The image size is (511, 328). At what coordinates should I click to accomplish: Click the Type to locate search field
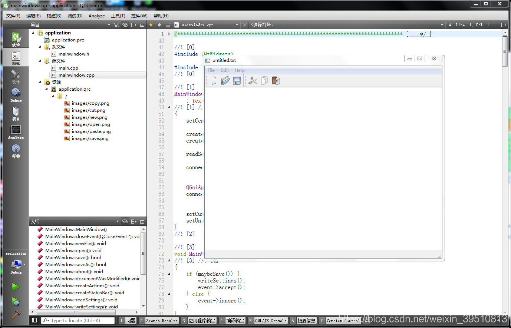click(78, 321)
